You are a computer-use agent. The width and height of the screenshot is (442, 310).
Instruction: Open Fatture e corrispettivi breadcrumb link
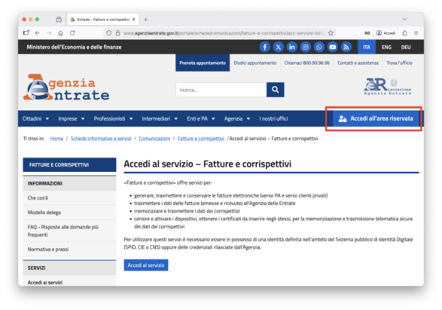[200, 139]
